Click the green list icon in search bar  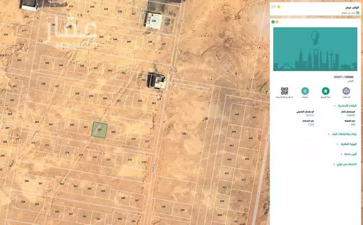coord(358,13)
